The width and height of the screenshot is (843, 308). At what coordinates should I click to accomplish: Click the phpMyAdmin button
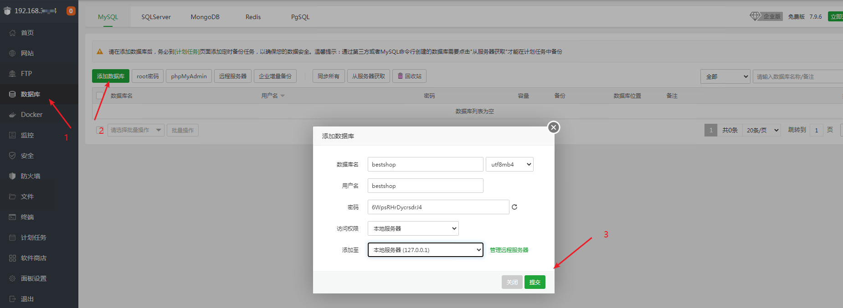tap(189, 76)
